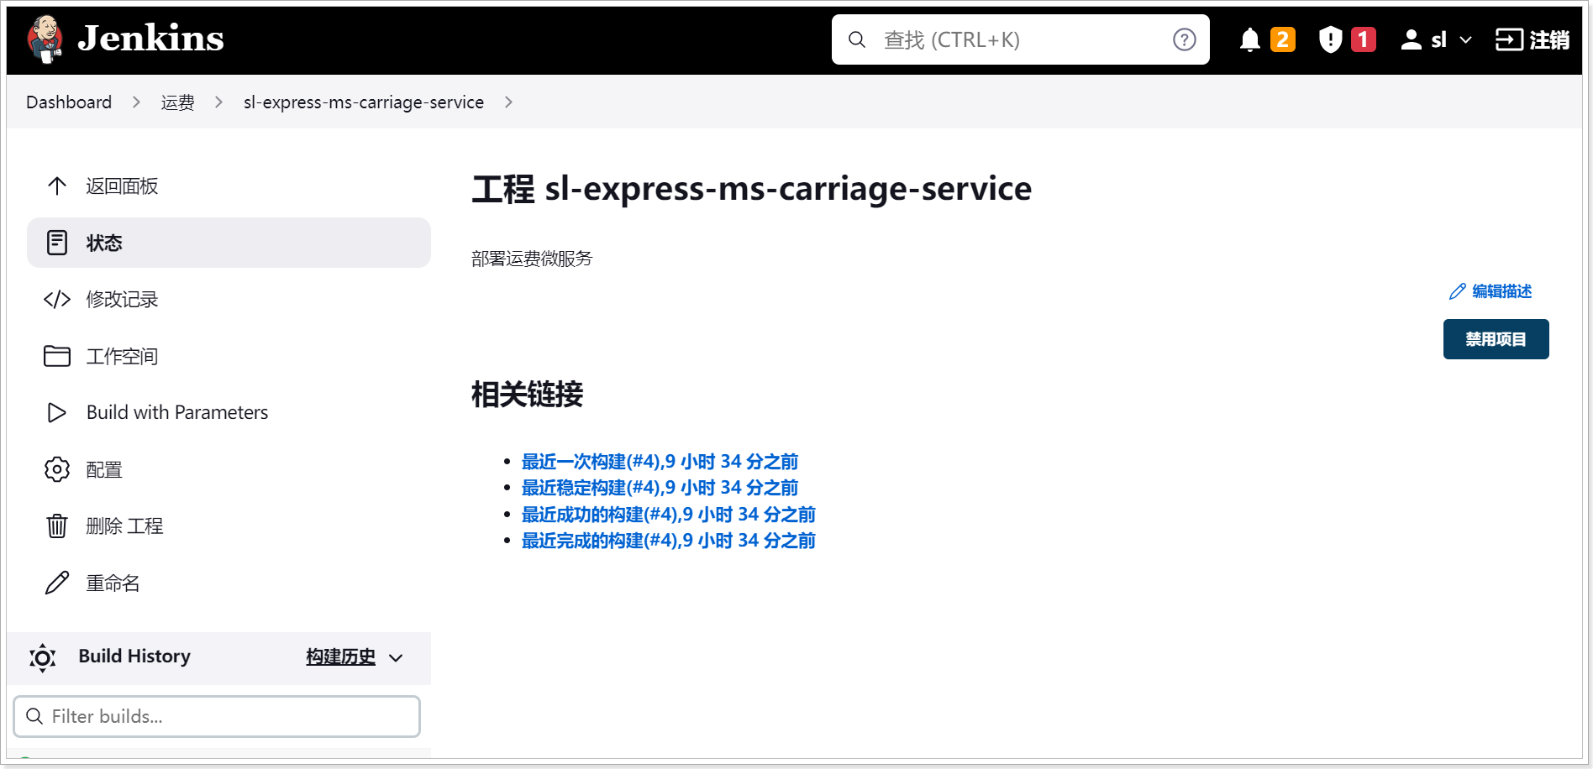Expand the chevron after 运费 breadcrumb

[x=218, y=102]
